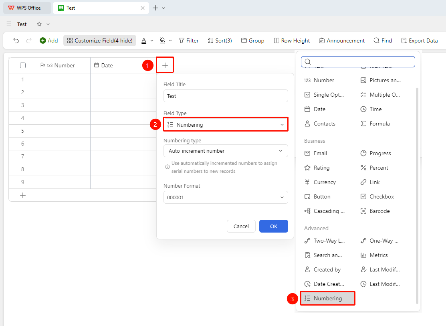Open dropdown arrow next to favorite star
Image resolution: width=446 pixels, height=326 pixels.
[x=48, y=24]
